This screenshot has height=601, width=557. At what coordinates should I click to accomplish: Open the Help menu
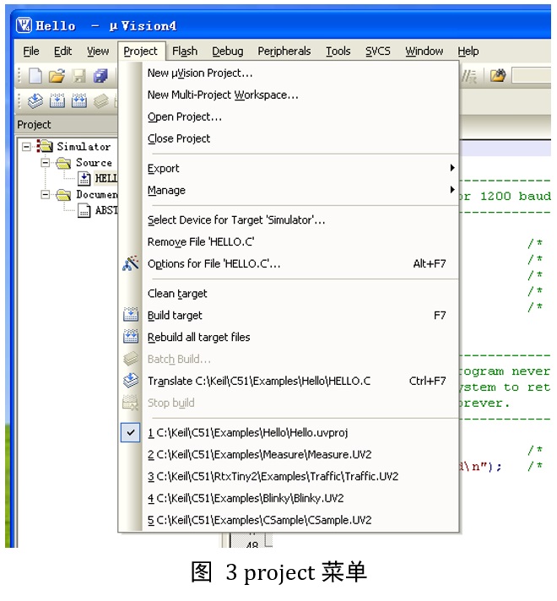pos(468,51)
